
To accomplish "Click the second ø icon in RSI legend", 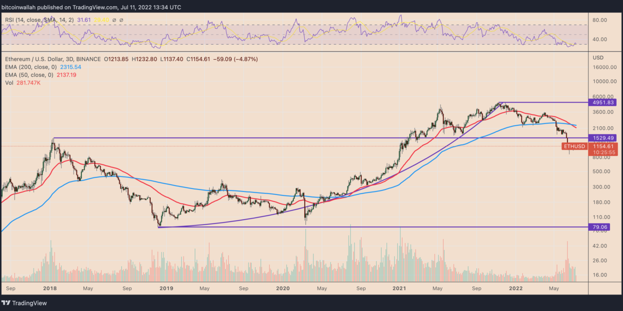I will tap(122, 20).
